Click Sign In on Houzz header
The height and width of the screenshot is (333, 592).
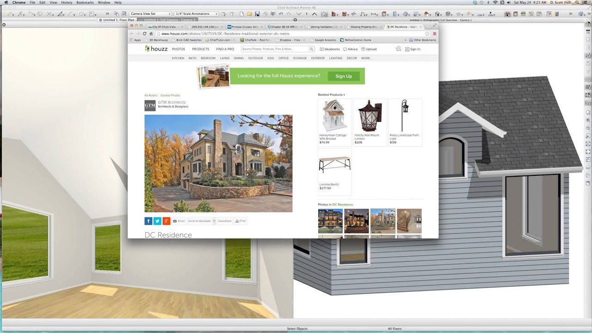[x=413, y=49]
